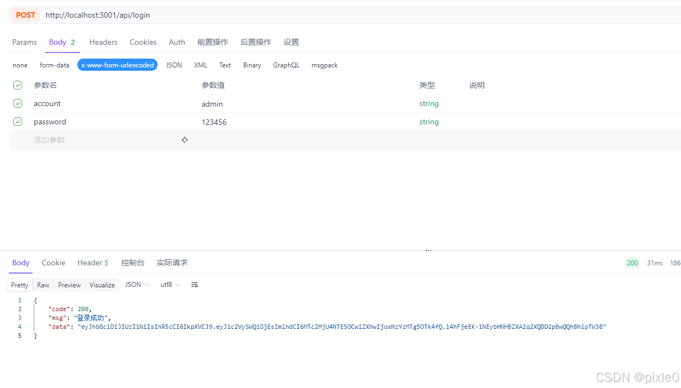This screenshot has height=388, width=681.
Task: Open the JSON format dropdown in response panel
Action: pos(137,284)
